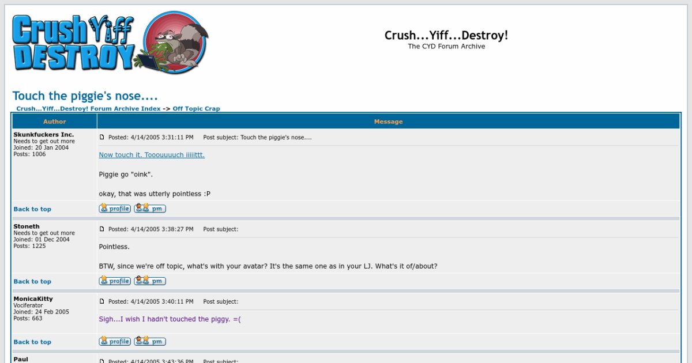692x363 pixels.
Task: Click Back to top under Stoneth's post
Action: point(32,282)
